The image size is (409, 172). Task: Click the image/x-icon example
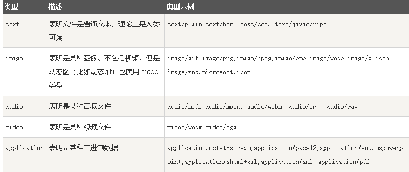[x=368, y=59]
